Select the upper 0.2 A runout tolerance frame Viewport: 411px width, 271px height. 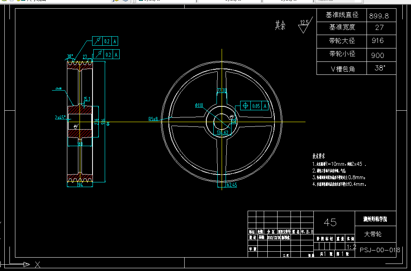coord(105,41)
